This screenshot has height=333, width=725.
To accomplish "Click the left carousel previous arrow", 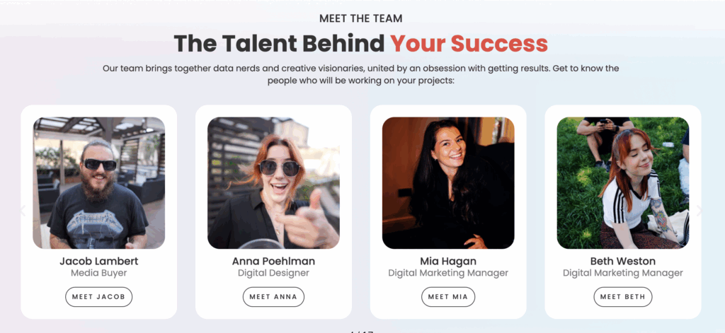I will point(23,210).
